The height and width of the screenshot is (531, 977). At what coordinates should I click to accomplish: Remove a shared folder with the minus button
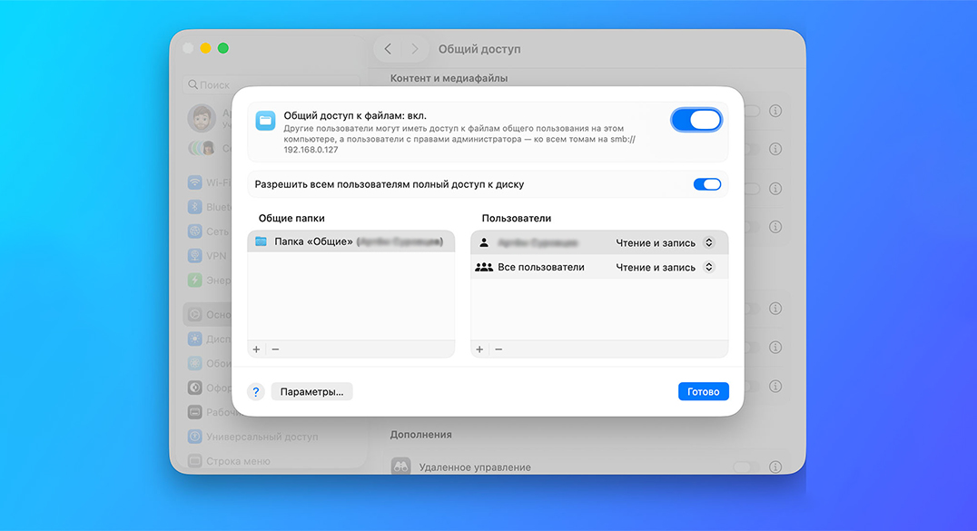coord(275,349)
